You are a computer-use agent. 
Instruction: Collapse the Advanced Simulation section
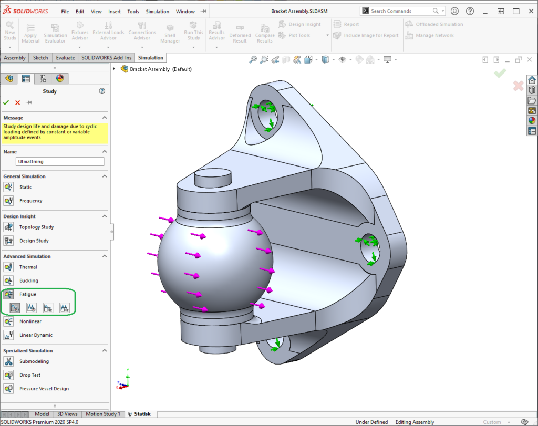tap(104, 256)
